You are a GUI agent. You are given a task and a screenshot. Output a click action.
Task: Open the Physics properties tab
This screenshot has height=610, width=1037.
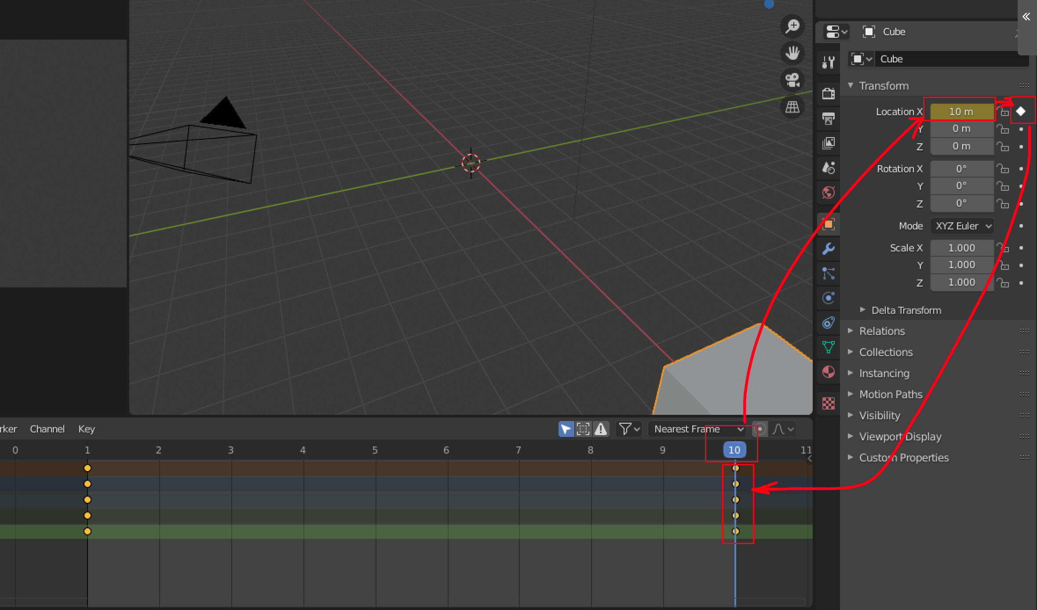click(829, 298)
